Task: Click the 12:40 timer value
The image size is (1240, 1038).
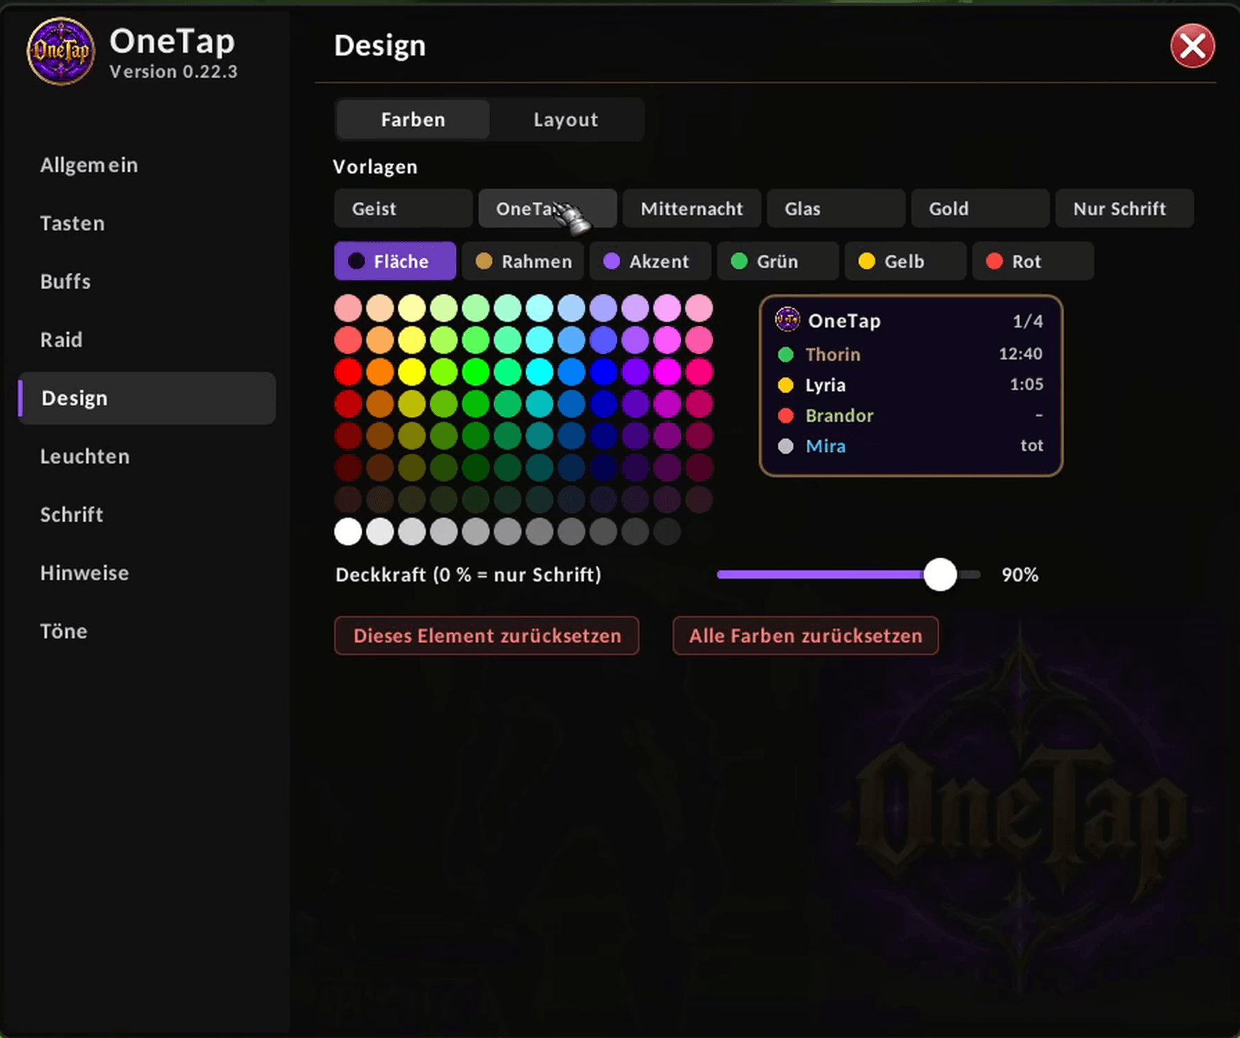Action: click(x=1020, y=354)
